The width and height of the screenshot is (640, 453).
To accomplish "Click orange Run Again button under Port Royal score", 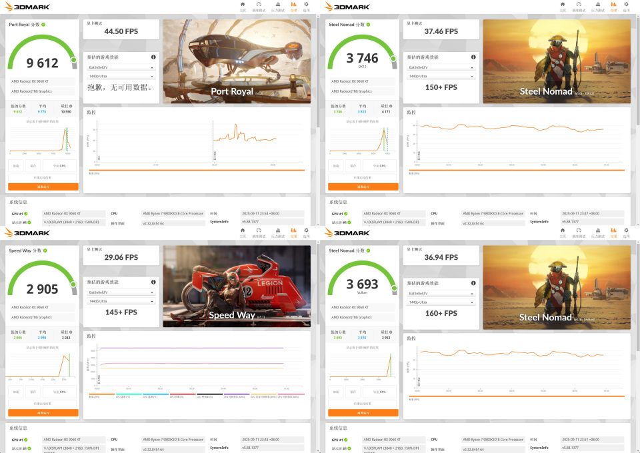I will (x=43, y=187).
